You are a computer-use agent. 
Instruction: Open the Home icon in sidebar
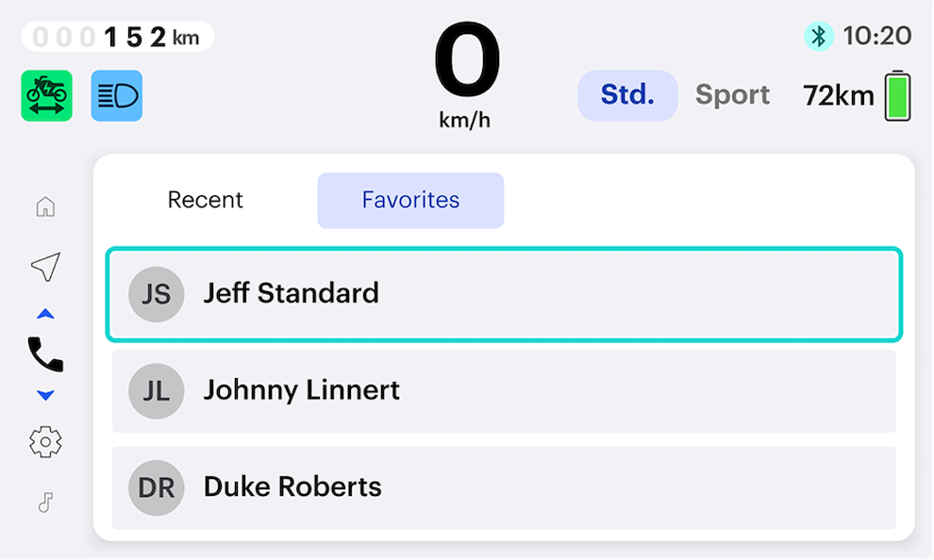[x=45, y=207]
